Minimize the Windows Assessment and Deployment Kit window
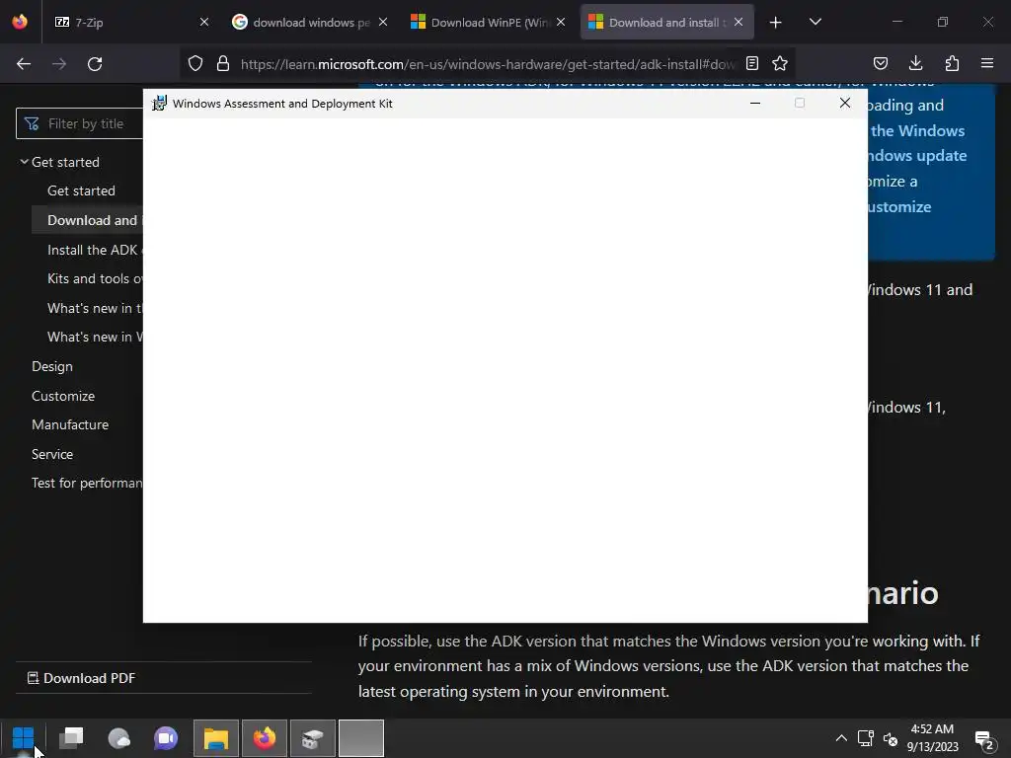This screenshot has width=1011, height=758. point(755,103)
